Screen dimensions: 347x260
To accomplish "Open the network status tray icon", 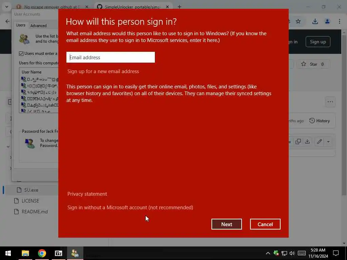I will [284, 253].
